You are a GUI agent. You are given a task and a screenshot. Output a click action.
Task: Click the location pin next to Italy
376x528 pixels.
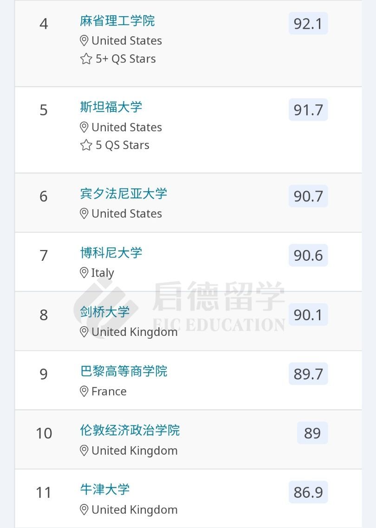click(x=84, y=273)
